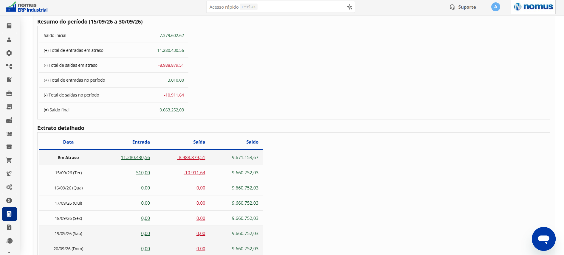Screen dimensions: 564x255
Task: Click the -10.911,64 exit for 15/09/26
Action: [194, 172]
